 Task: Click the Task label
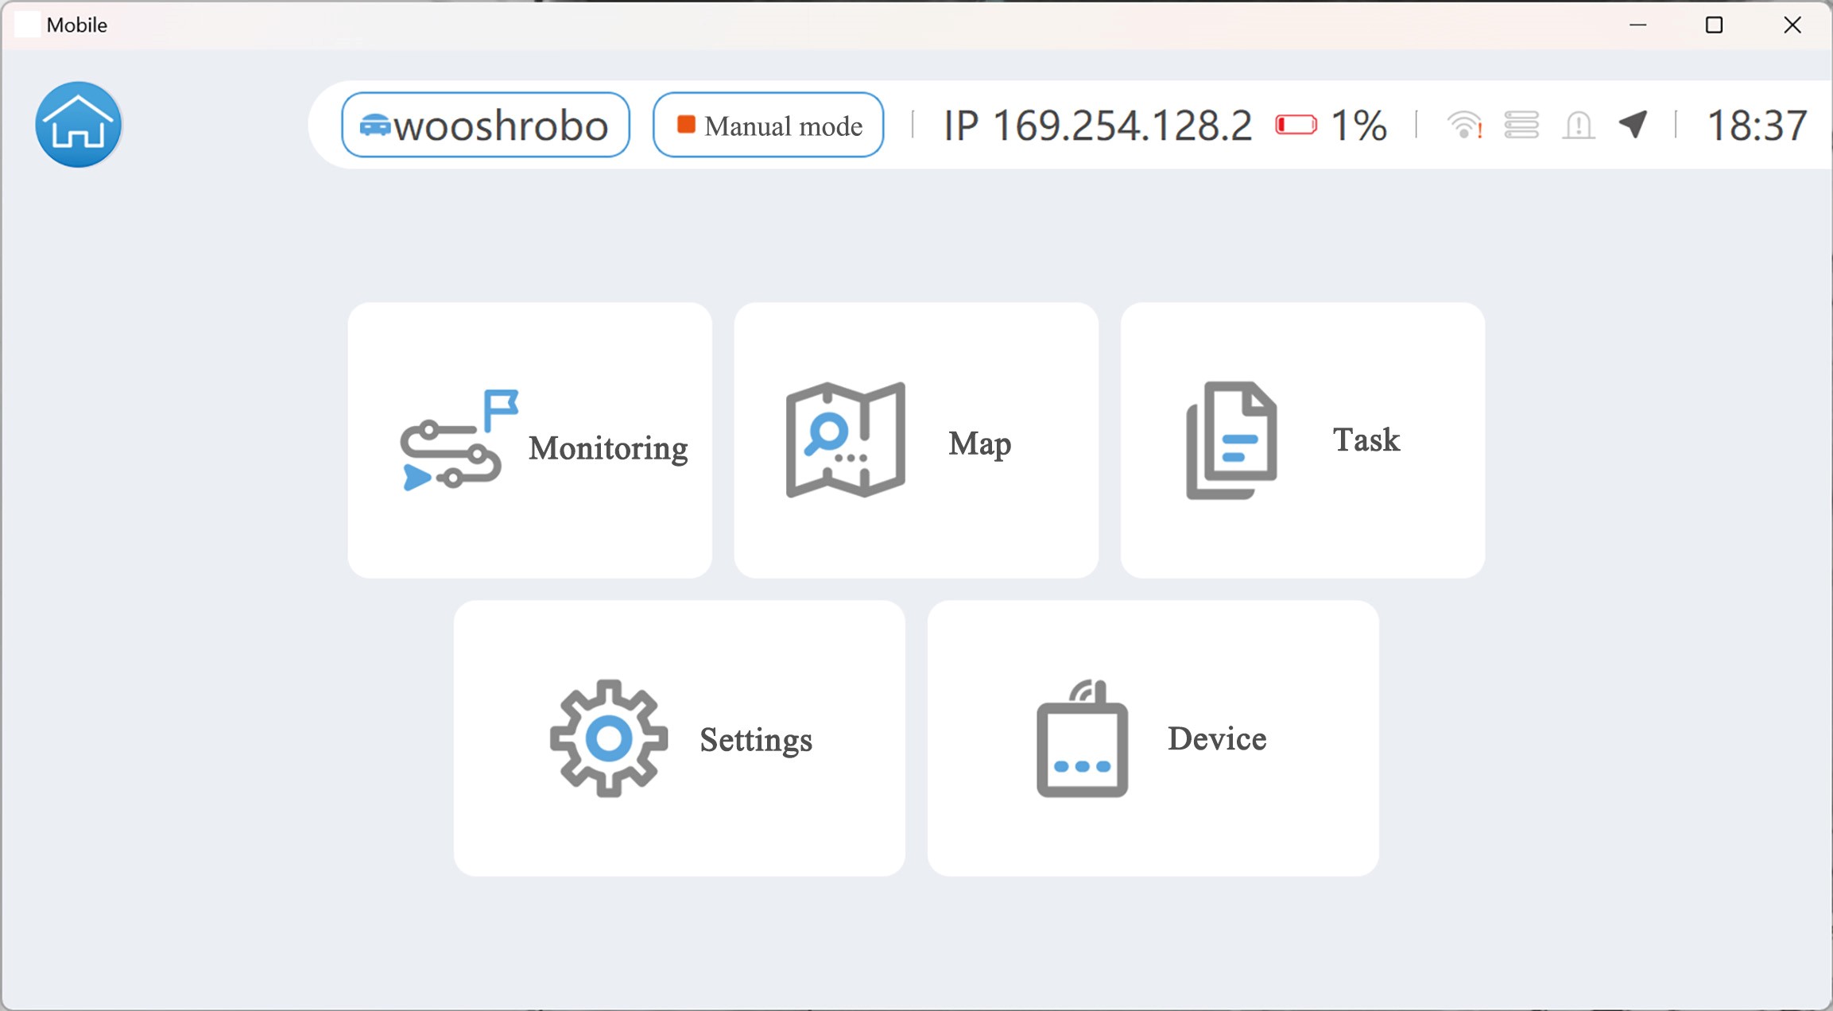[x=1366, y=440]
